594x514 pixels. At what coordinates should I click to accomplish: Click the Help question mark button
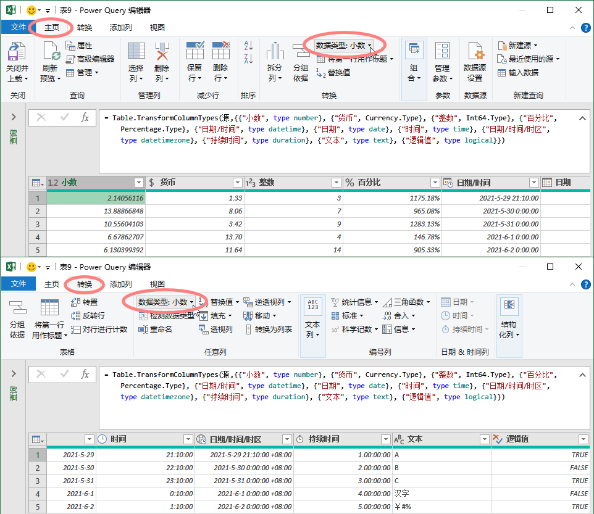(585, 27)
